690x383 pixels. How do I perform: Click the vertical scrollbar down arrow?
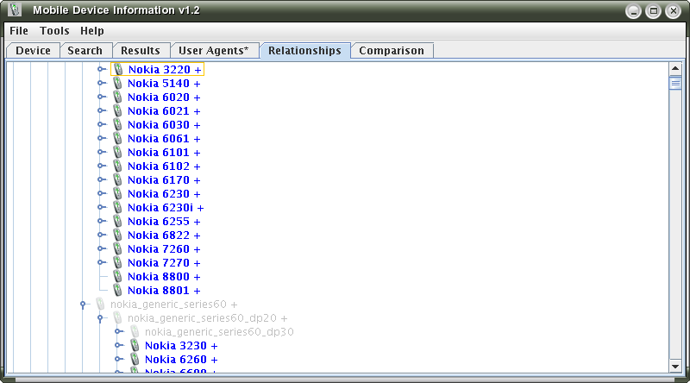675,365
